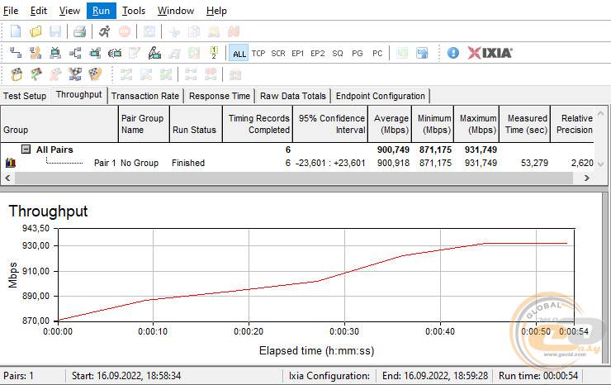Screen dimensions: 611x385
Task: Open the Run menu
Action: click(101, 11)
